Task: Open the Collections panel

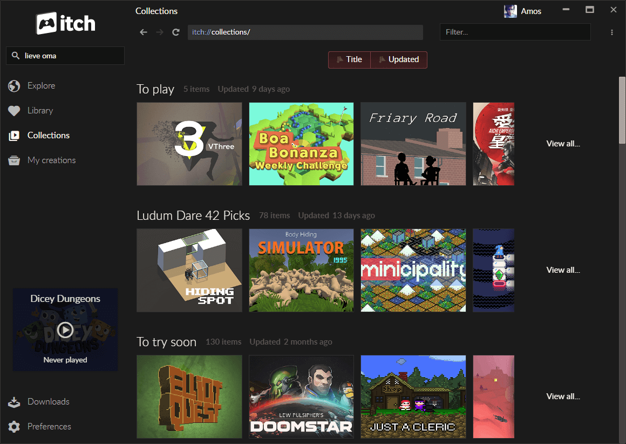Action: [x=48, y=135]
